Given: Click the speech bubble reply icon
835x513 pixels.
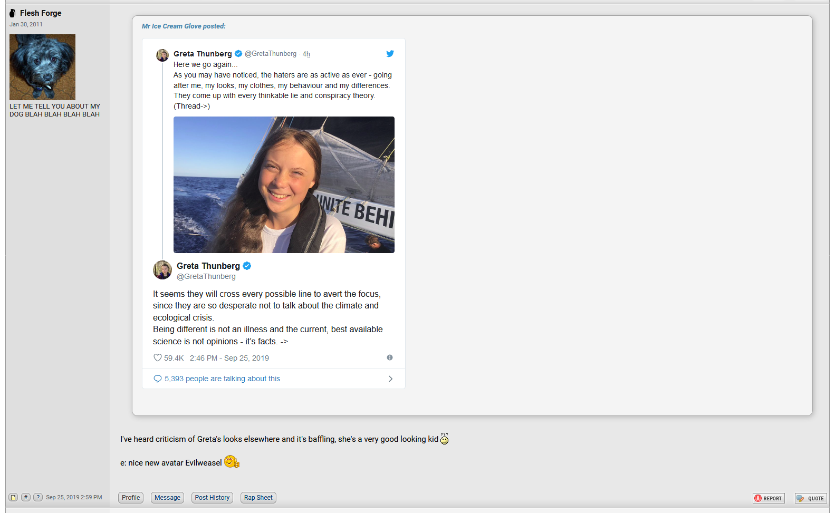Looking at the screenshot, I should (x=157, y=379).
